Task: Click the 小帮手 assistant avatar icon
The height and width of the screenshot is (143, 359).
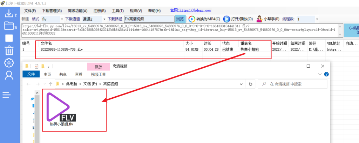Action: [259, 19]
